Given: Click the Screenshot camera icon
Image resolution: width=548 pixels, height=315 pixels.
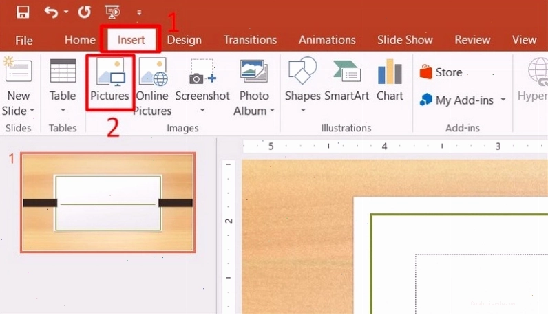Looking at the screenshot, I should 202,72.
